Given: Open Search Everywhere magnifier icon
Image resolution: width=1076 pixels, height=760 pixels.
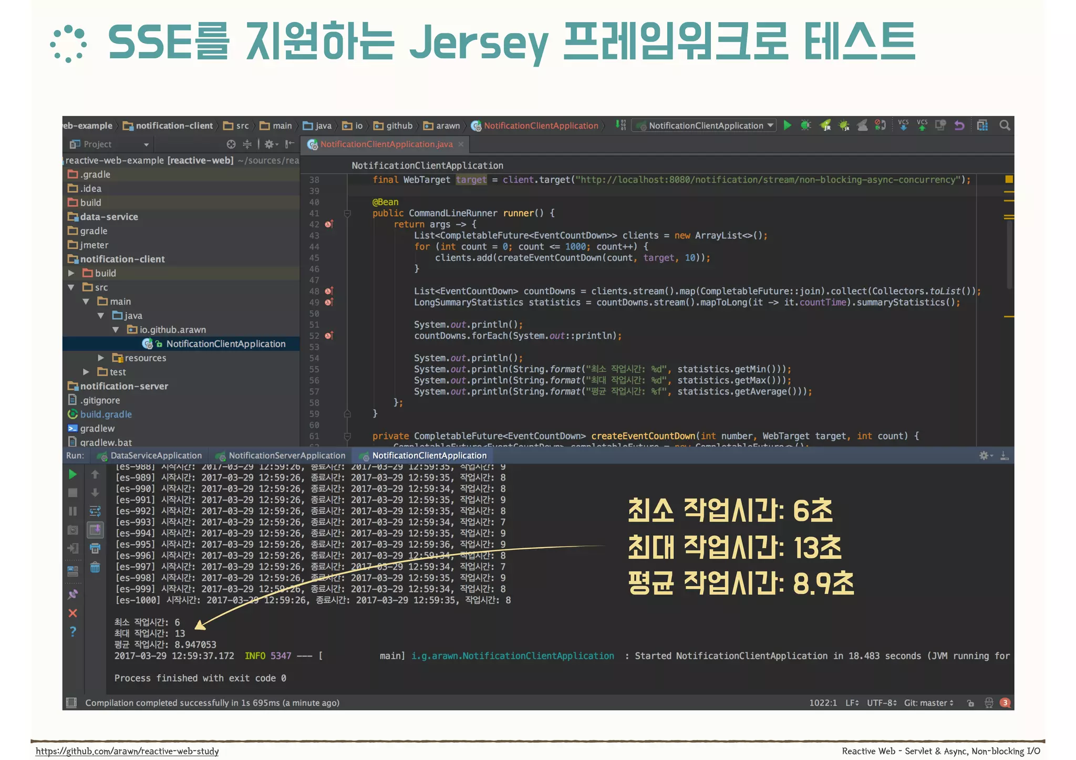Looking at the screenshot, I should click(1005, 125).
